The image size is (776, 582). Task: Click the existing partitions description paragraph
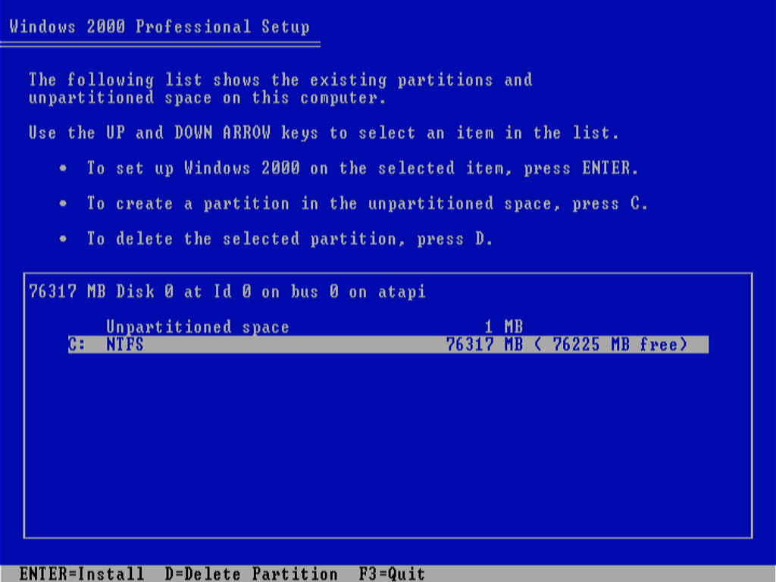pyautogui.click(x=280, y=89)
